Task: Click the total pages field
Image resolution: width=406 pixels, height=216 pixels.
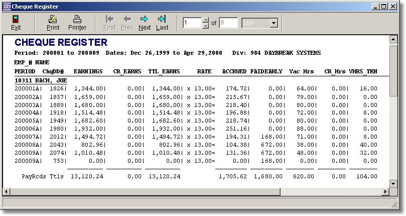Action: 228,23
